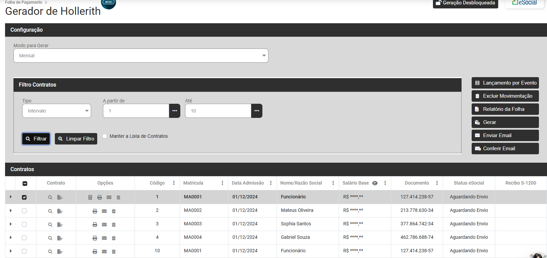547x258 pixels.
Task: Open the 'Modo para Gerar' dropdown
Action: [x=141, y=56]
